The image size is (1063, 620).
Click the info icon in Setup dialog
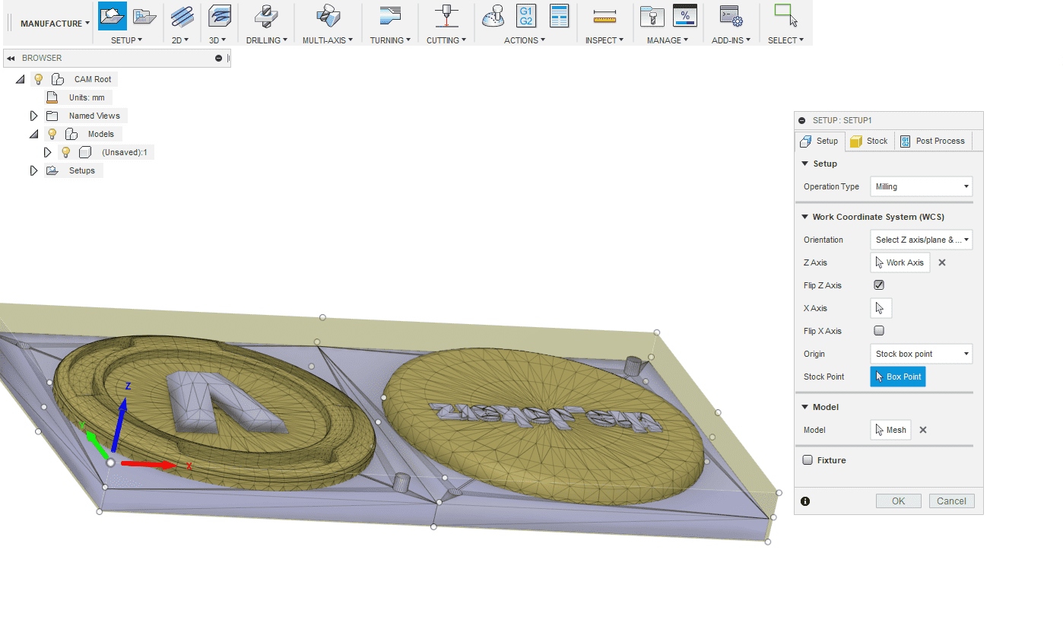805,501
